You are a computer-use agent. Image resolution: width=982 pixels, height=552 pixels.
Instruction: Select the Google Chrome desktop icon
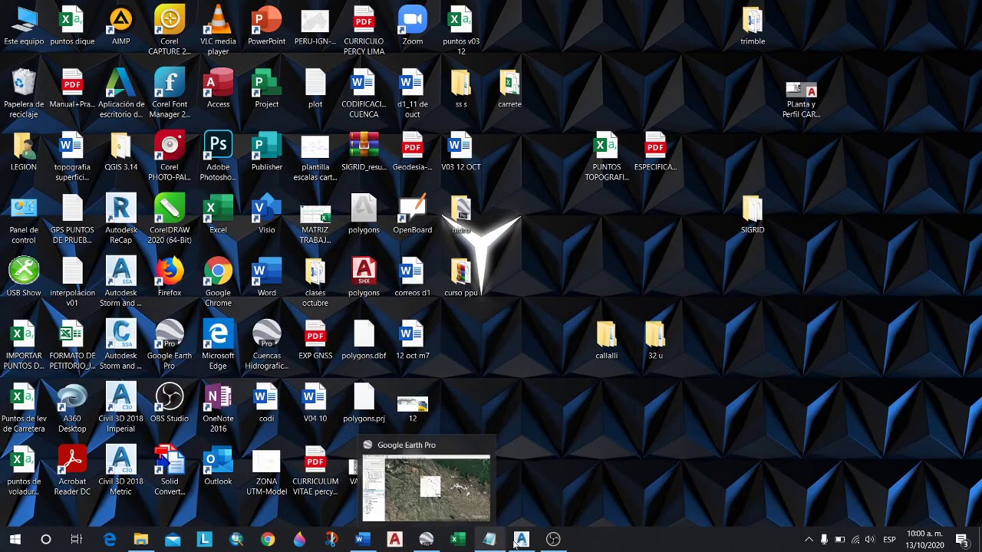coord(218,282)
